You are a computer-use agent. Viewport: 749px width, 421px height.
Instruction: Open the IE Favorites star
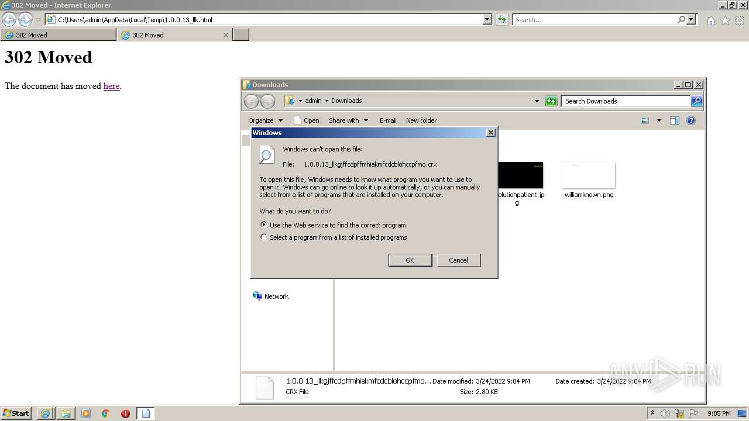(725, 20)
